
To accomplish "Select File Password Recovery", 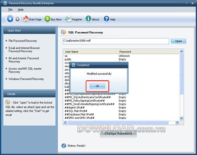I will coord(23,41).
